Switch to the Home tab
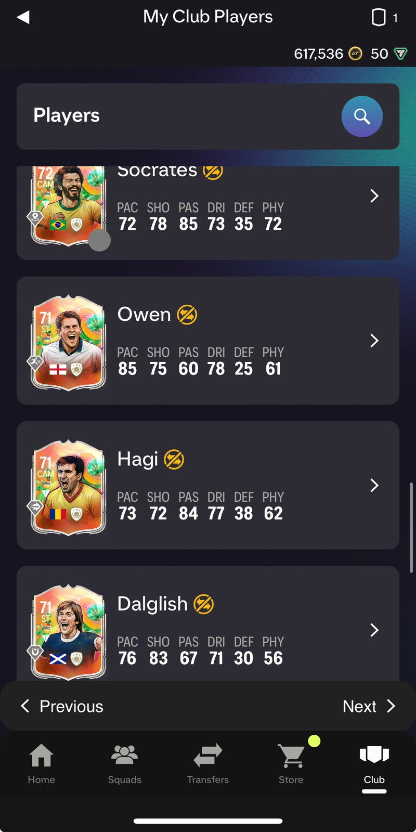 tap(42, 764)
